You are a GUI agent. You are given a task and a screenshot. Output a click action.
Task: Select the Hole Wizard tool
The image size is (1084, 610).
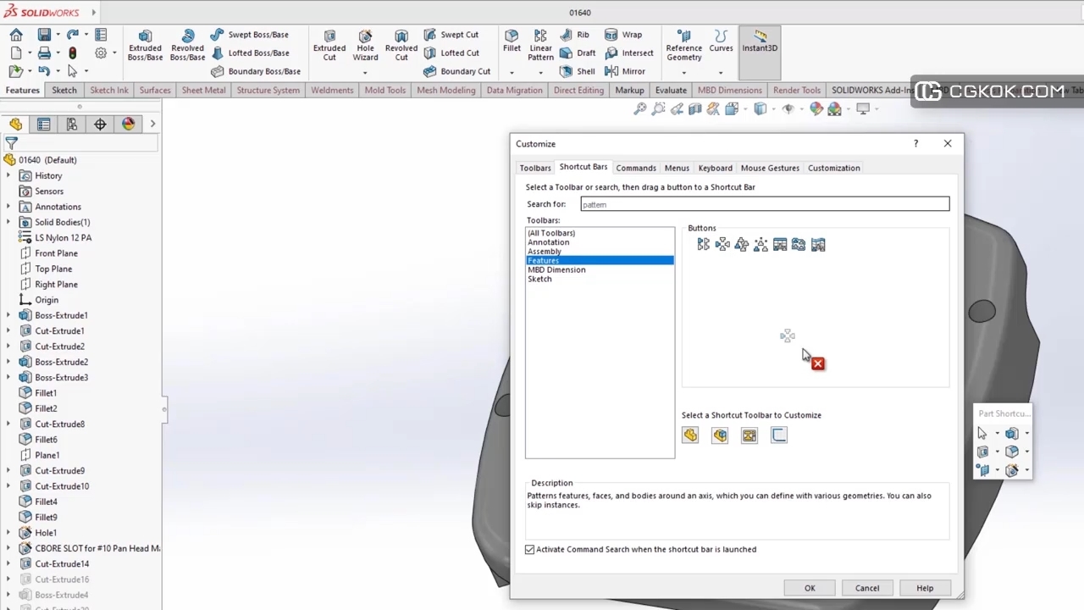[365, 45]
